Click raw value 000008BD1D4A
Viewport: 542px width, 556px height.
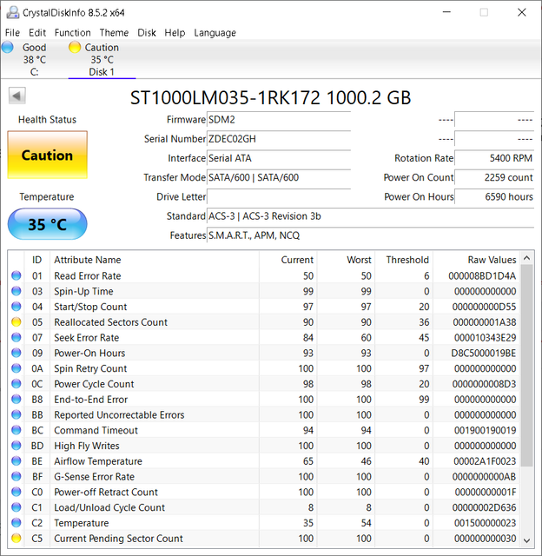click(x=482, y=276)
